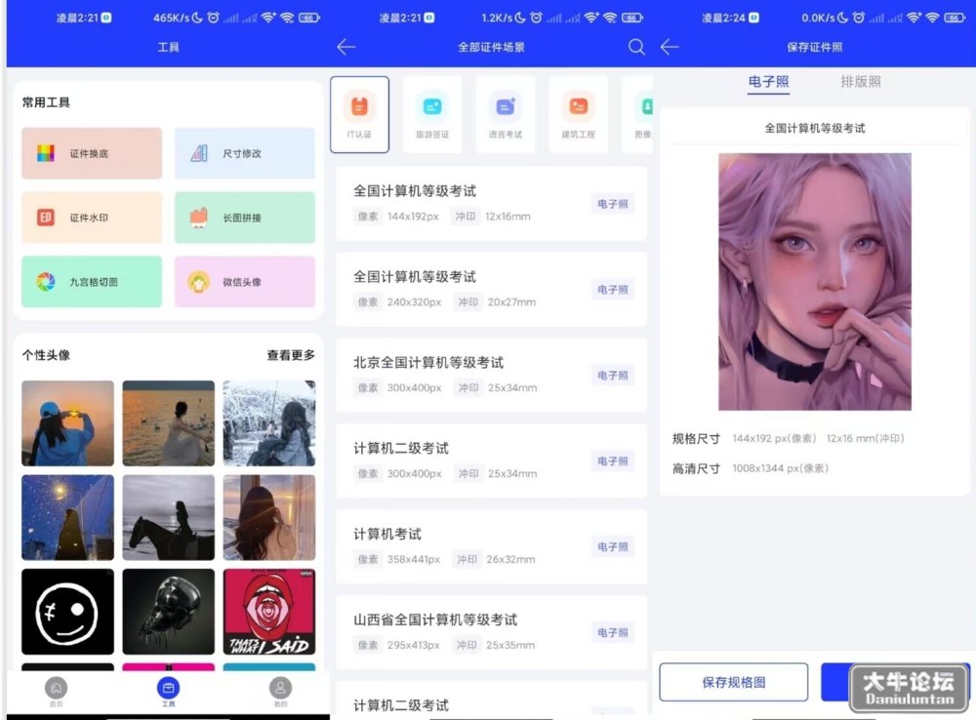Open the 证件水印 tool tile
976x720 pixels.
point(92,218)
